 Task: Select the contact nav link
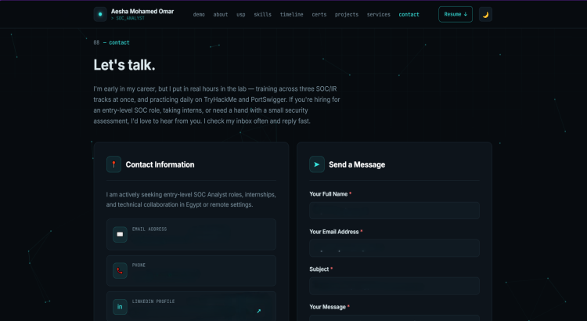point(409,15)
